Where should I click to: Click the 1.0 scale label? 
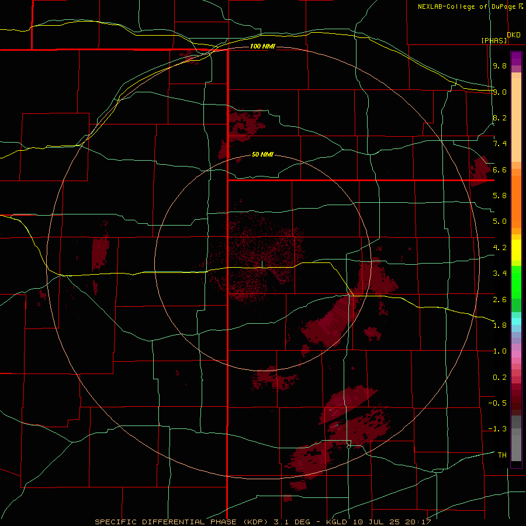pyautogui.click(x=500, y=351)
